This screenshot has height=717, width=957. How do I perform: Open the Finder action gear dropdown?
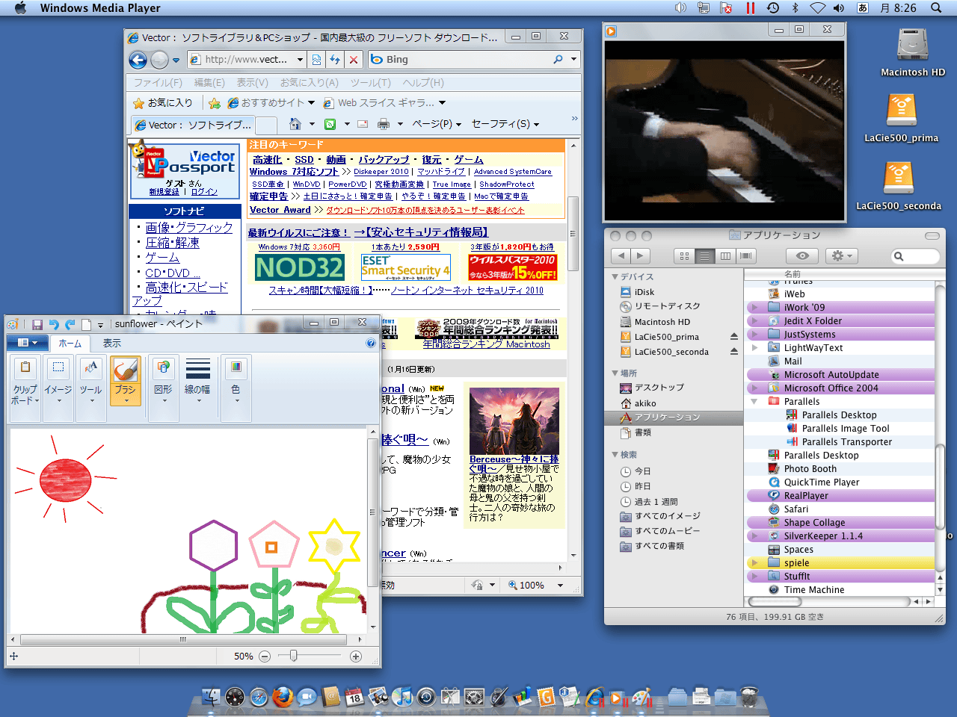[842, 256]
